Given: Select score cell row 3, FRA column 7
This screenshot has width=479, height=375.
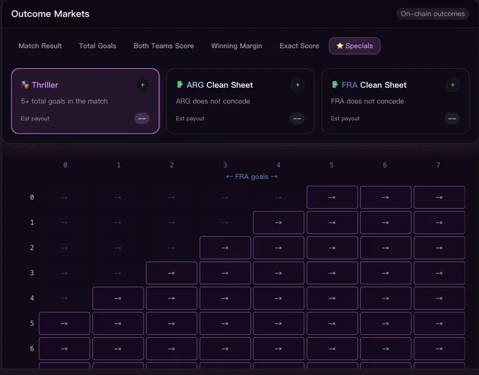Looking at the screenshot, I should click(x=440, y=273).
